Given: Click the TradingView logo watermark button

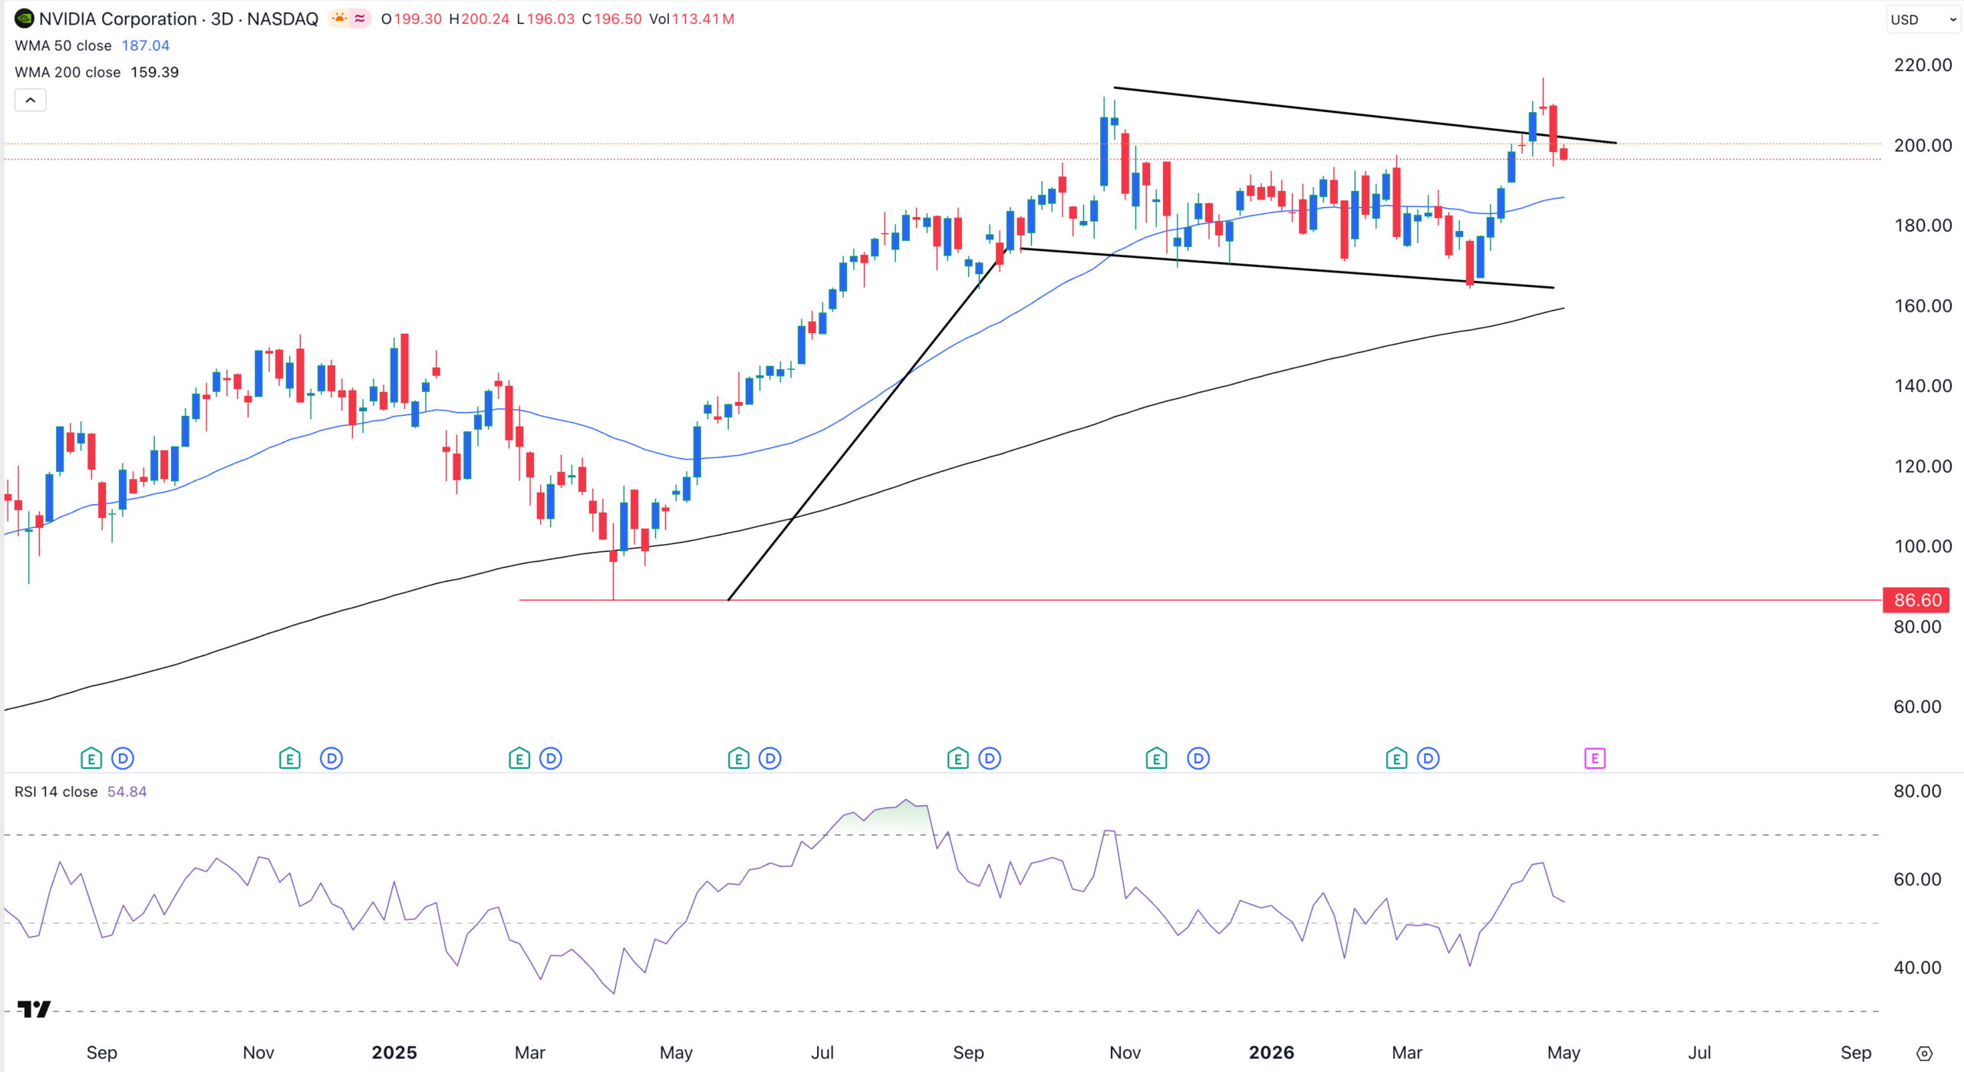Looking at the screenshot, I should 34,1009.
